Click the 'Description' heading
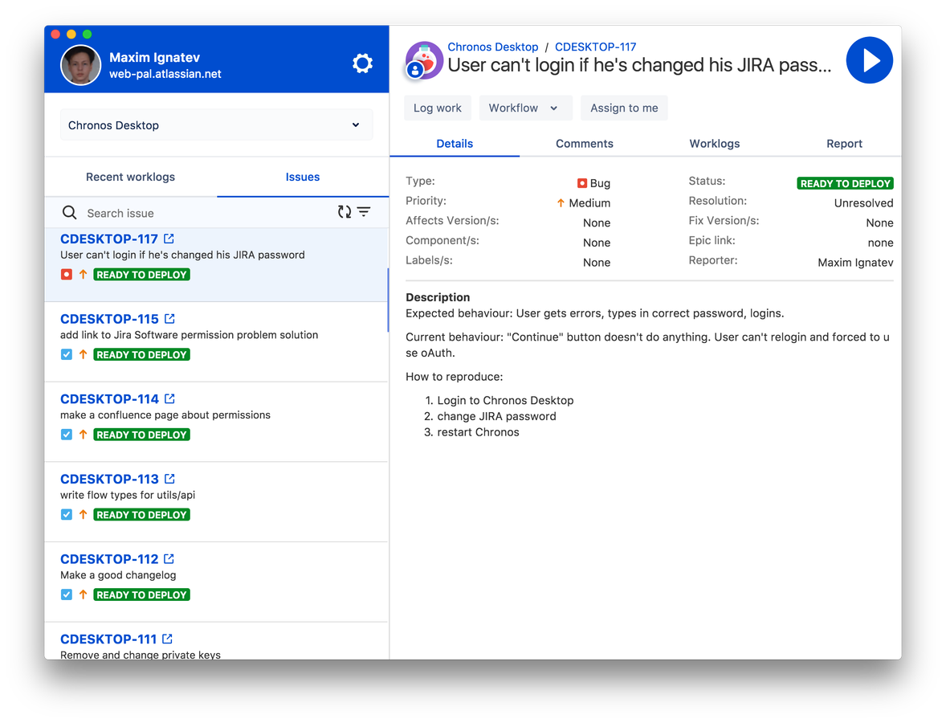This screenshot has width=946, height=723. pos(438,297)
